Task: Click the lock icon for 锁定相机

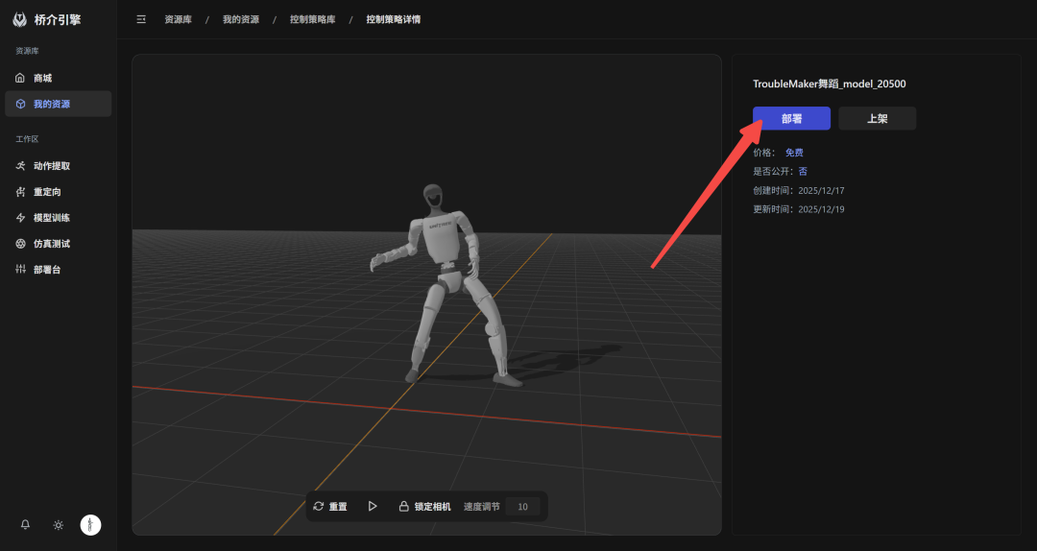Action: pyautogui.click(x=403, y=506)
